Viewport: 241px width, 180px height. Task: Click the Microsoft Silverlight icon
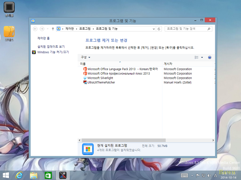85,78
